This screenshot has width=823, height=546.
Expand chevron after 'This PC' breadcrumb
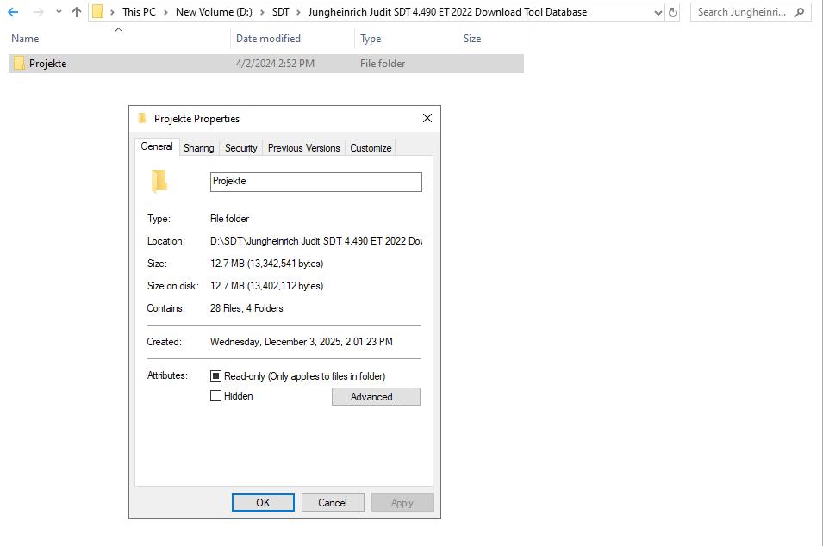[x=165, y=12]
